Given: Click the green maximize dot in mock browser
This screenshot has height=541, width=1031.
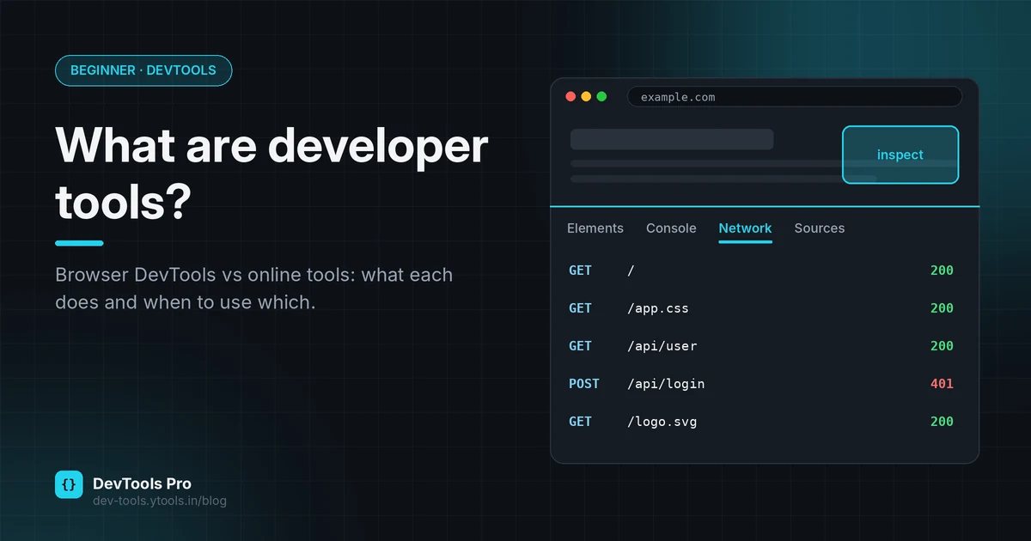Looking at the screenshot, I should [x=601, y=96].
